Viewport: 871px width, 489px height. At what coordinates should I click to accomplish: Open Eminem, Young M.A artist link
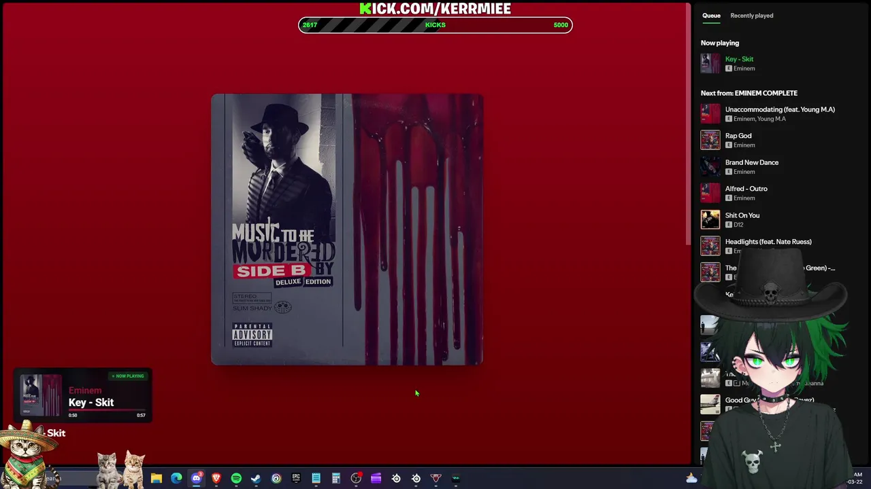759,119
